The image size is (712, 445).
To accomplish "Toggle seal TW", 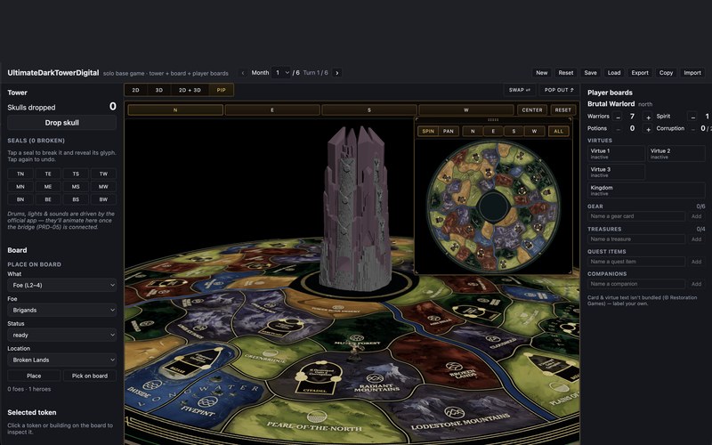I will coord(103,174).
